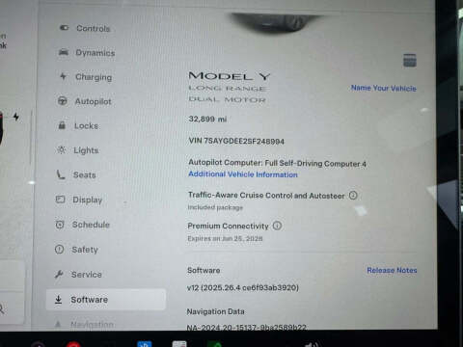
Task: Tap the Dual Motor subtitle text
Action: click(x=227, y=99)
